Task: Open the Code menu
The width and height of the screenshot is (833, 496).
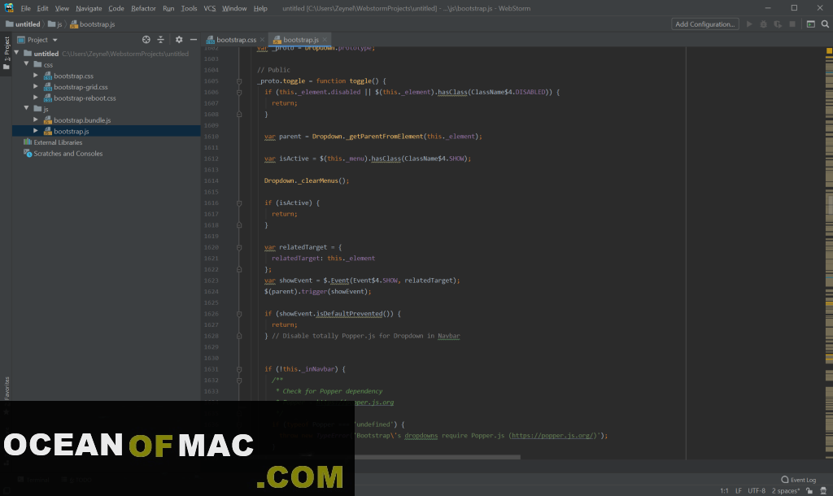Action: click(116, 8)
